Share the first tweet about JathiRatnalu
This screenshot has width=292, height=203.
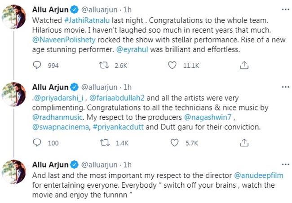point(244,66)
